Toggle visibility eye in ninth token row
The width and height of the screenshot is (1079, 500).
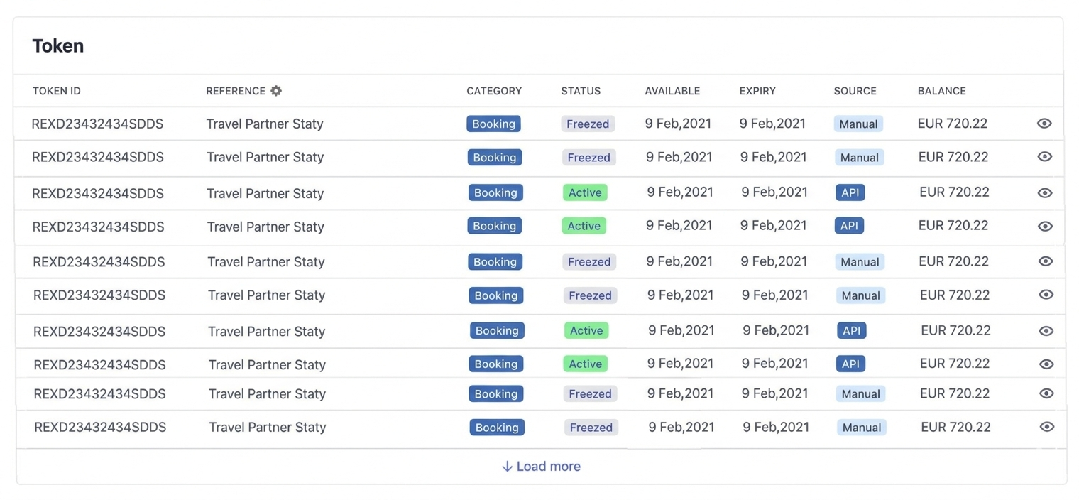[1046, 393]
